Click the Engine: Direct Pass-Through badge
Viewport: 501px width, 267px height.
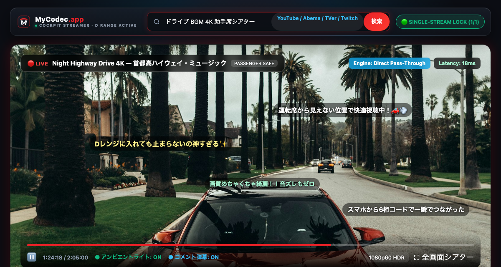point(390,63)
